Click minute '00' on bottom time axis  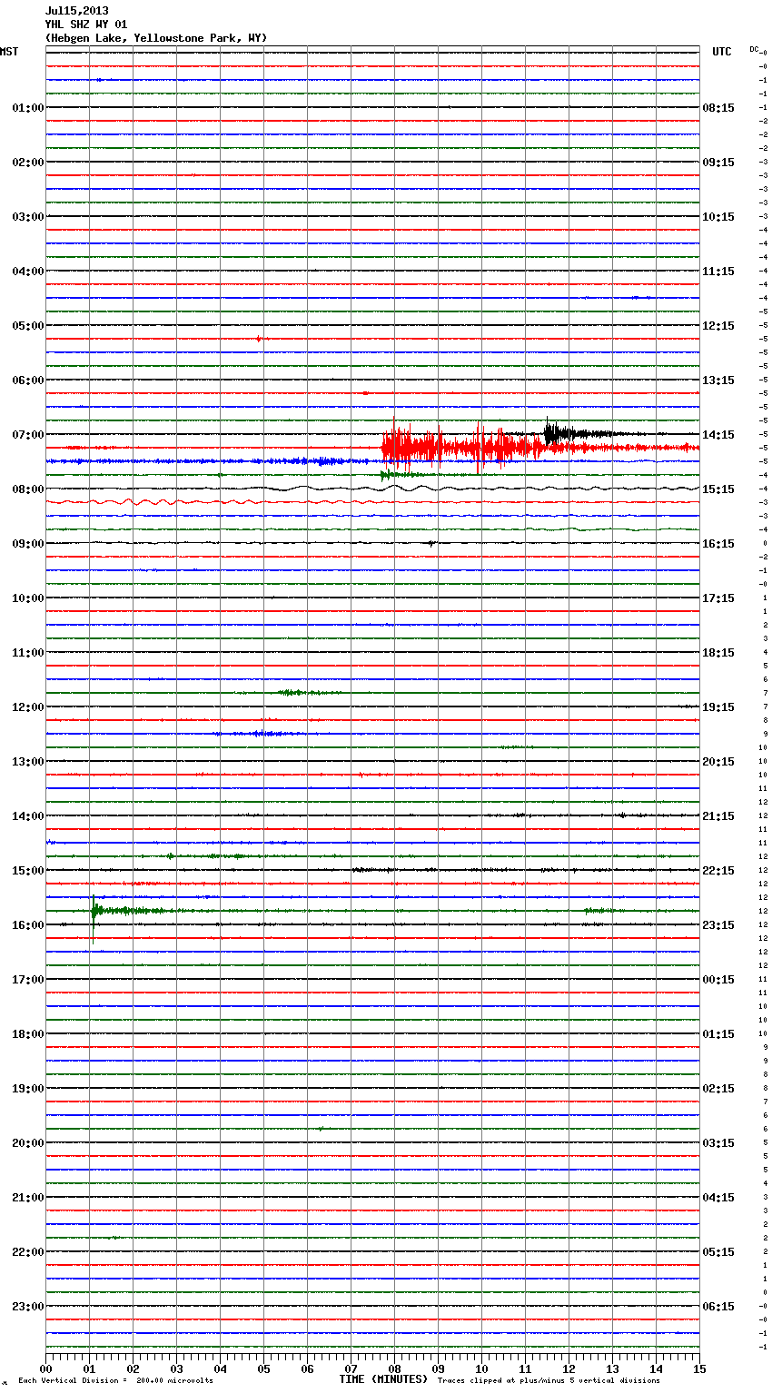45,1368
